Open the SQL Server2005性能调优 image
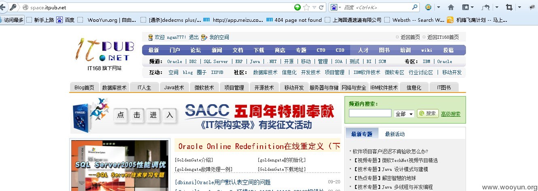Image resolution: width=538 pixels, height=191 pixels. tap(120, 165)
